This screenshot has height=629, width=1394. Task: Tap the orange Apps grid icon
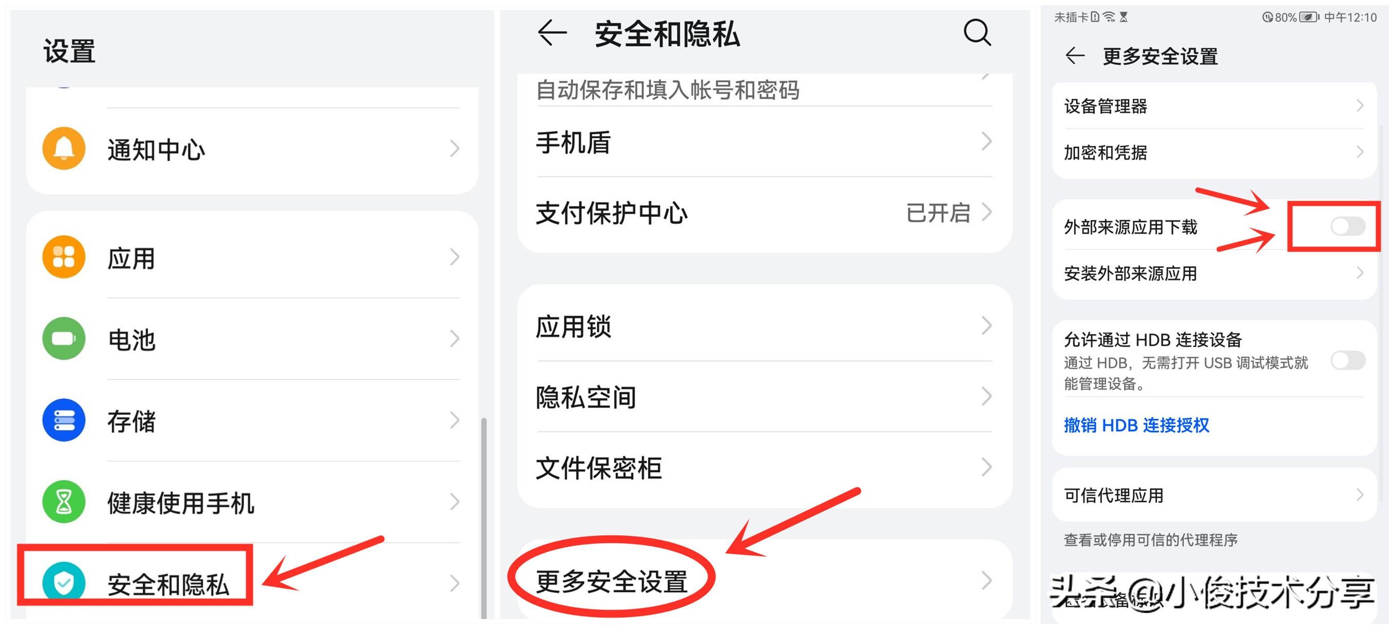coord(64,257)
